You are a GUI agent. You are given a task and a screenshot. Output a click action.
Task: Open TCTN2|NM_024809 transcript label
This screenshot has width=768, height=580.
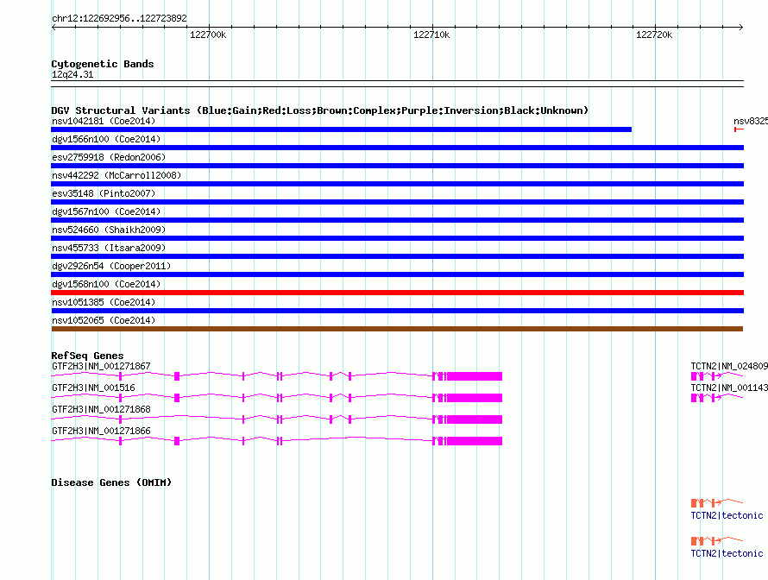coord(729,367)
